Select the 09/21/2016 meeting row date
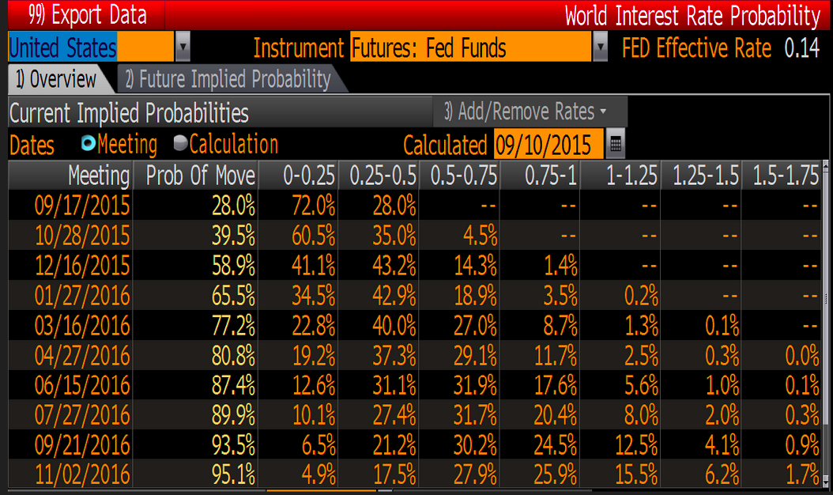 point(82,445)
